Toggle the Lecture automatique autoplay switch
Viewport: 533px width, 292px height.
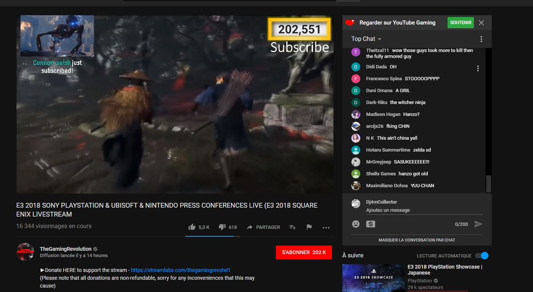(481, 256)
